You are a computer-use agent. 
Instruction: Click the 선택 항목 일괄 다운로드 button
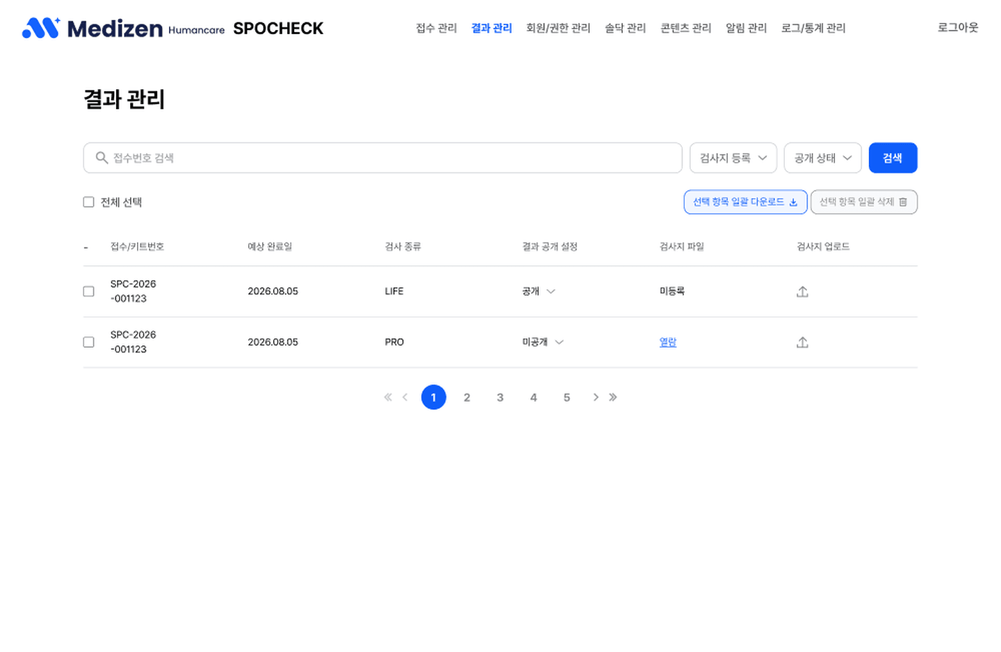click(x=745, y=202)
